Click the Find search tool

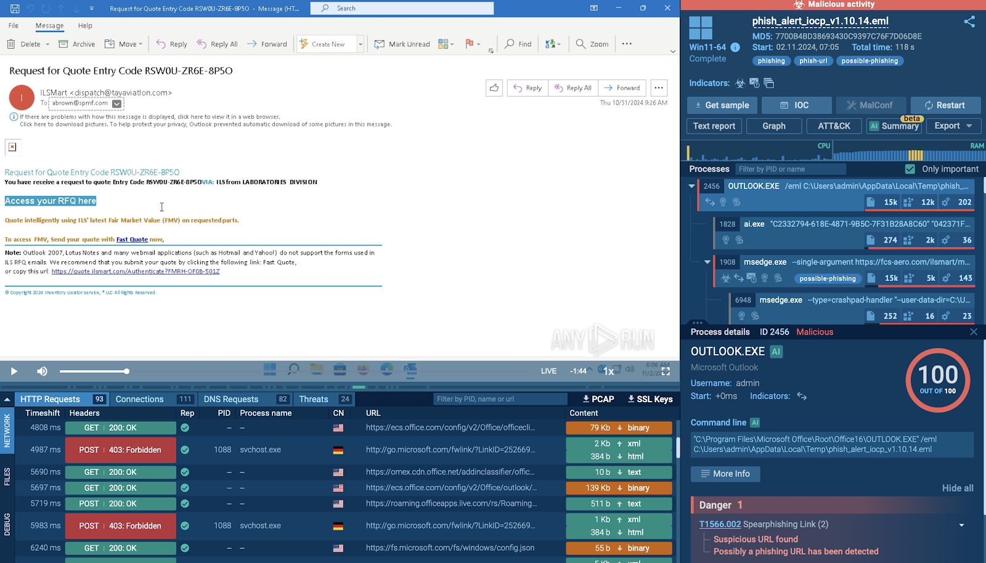tap(518, 44)
